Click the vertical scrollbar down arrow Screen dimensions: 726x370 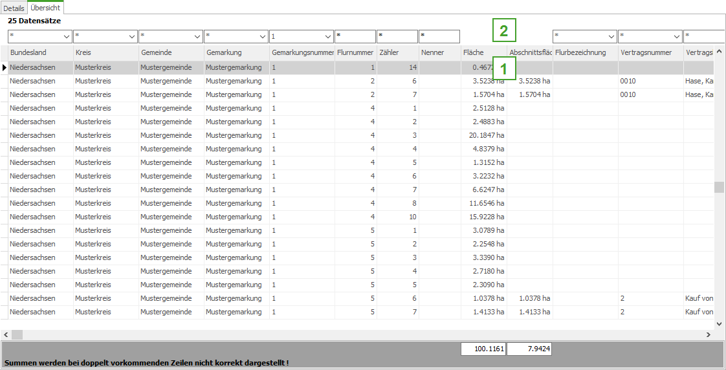pyautogui.click(x=719, y=323)
